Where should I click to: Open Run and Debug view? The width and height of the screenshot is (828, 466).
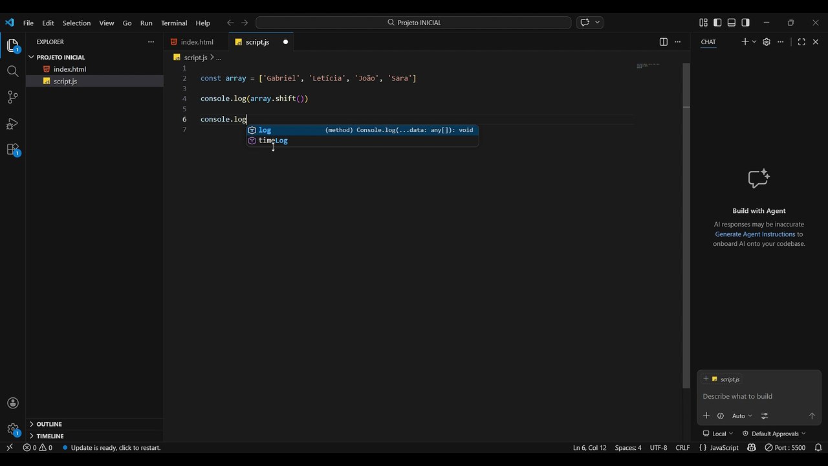[x=12, y=124]
